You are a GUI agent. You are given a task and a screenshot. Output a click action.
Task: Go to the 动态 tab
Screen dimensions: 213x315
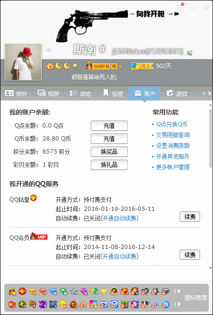point(80,94)
